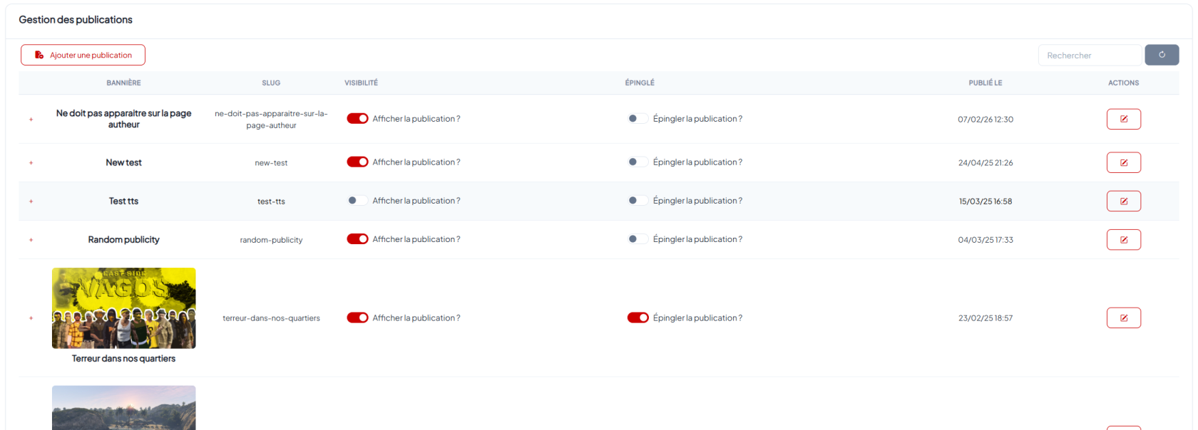Image resolution: width=1198 pixels, height=430 pixels.
Task: Click the slug test-tts
Action: 271,201
